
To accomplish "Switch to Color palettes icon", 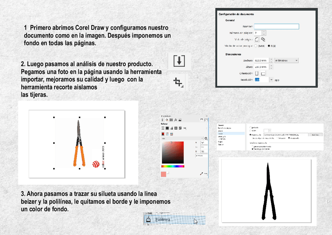I will coord(171,134).
